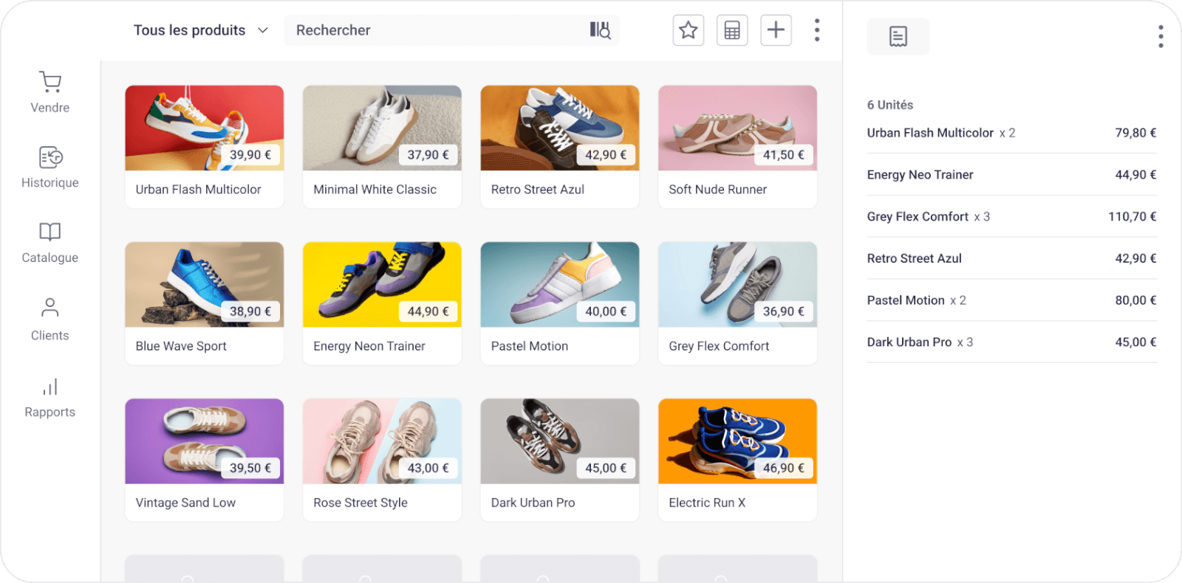Open the Historique section
This screenshot has width=1182, height=583.
50,167
